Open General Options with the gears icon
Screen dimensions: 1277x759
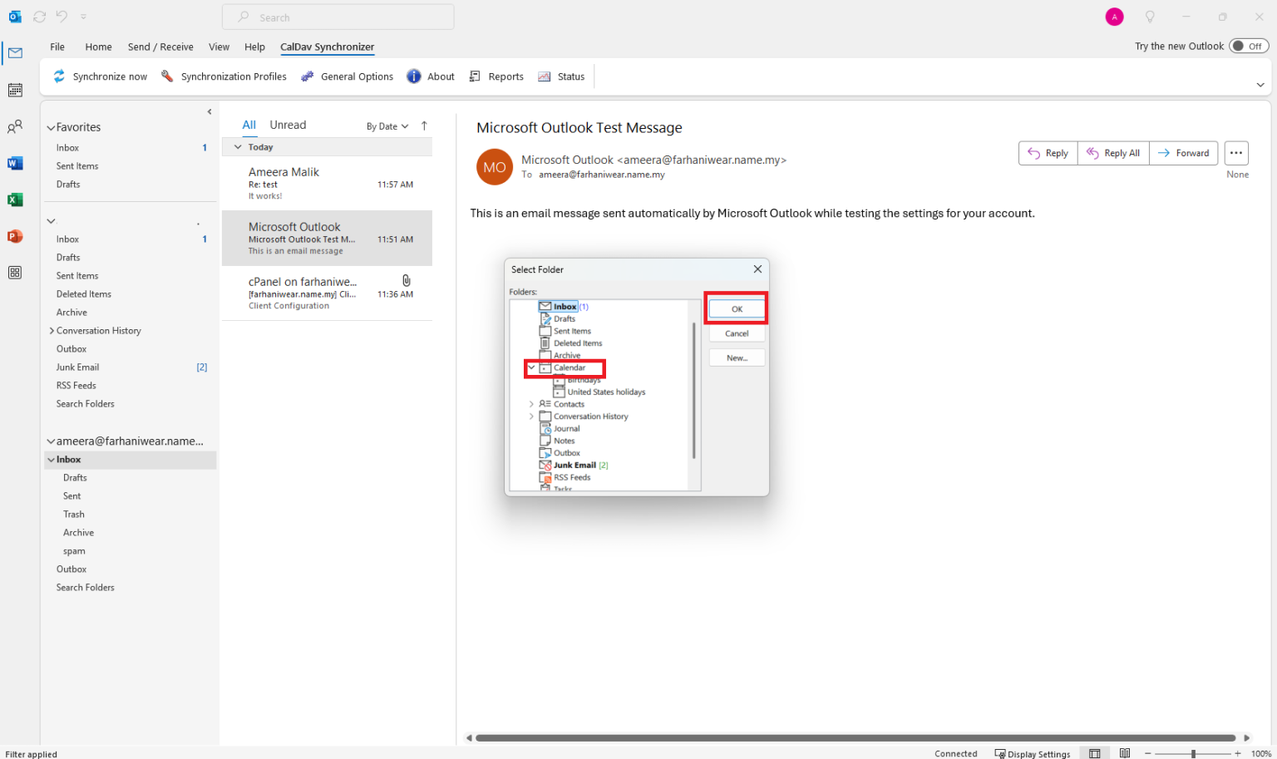tap(307, 76)
